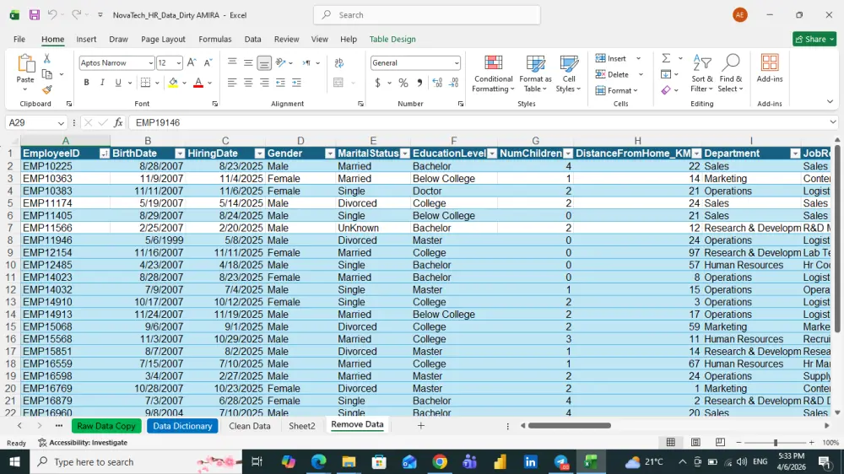Click Sort & Filter

point(702,73)
